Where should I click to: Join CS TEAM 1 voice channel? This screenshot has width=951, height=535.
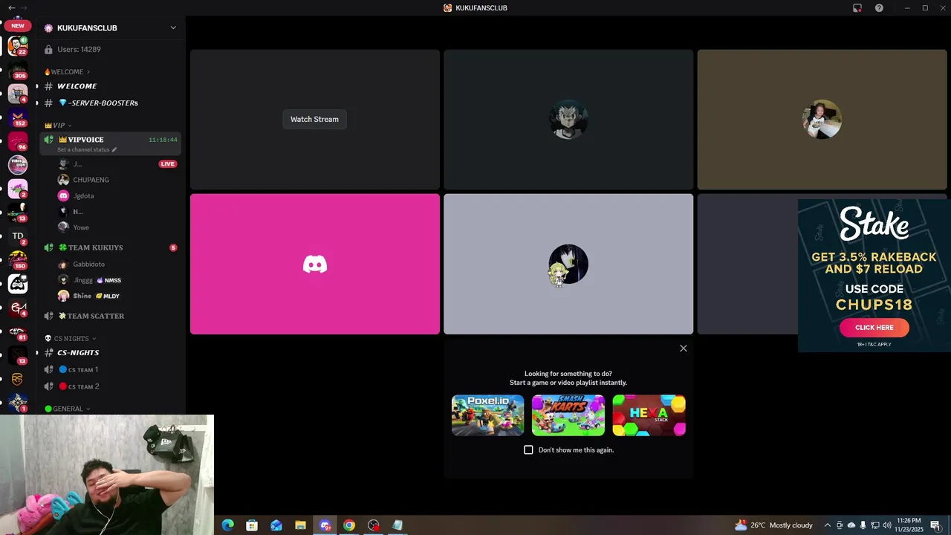point(111,369)
